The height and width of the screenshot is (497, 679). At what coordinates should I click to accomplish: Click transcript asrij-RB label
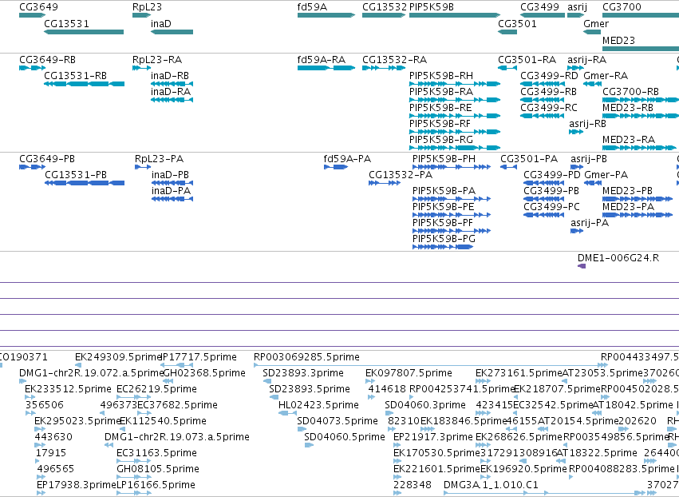tap(587, 124)
